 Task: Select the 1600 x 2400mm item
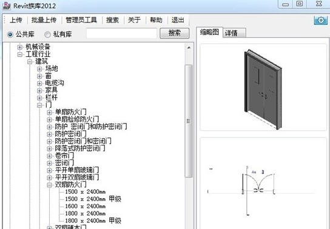[x=86, y=207]
